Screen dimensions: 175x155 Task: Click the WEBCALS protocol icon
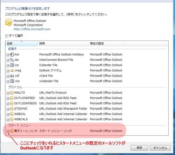[12, 119]
